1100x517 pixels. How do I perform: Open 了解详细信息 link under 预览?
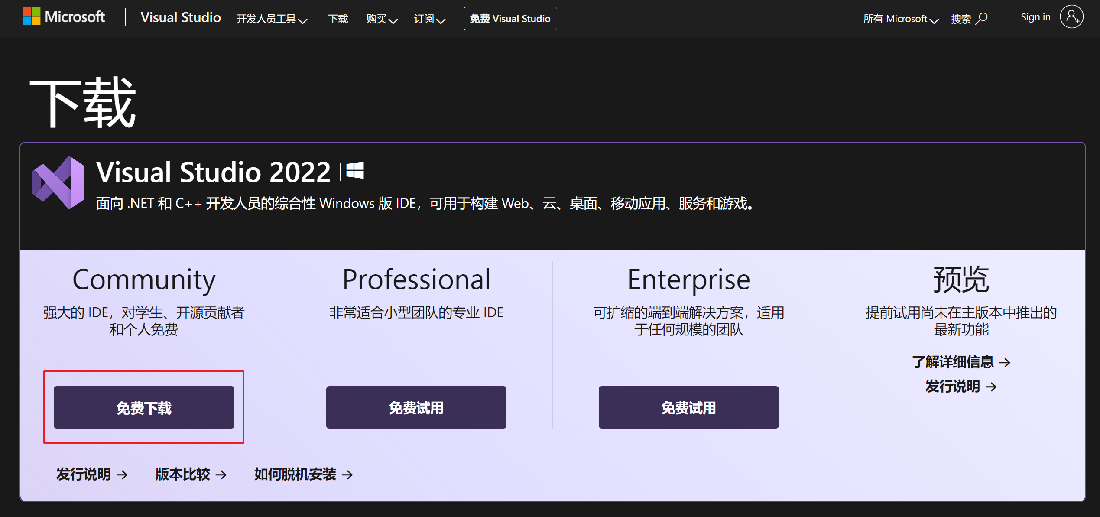[x=961, y=362]
